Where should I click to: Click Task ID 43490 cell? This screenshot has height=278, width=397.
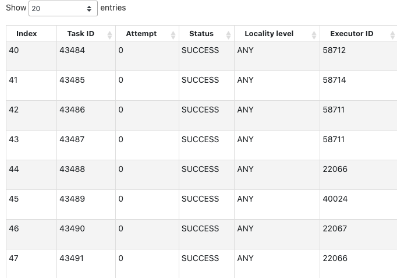click(x=72, y=229)
